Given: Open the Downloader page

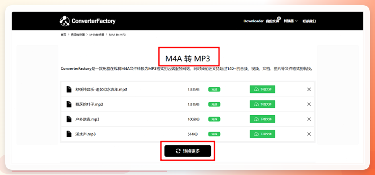Looking at the screenshot, I should [x=254, y=21].
